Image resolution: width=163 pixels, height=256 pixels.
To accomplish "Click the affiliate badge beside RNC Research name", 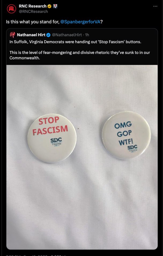I will click(x=55, y=6).
